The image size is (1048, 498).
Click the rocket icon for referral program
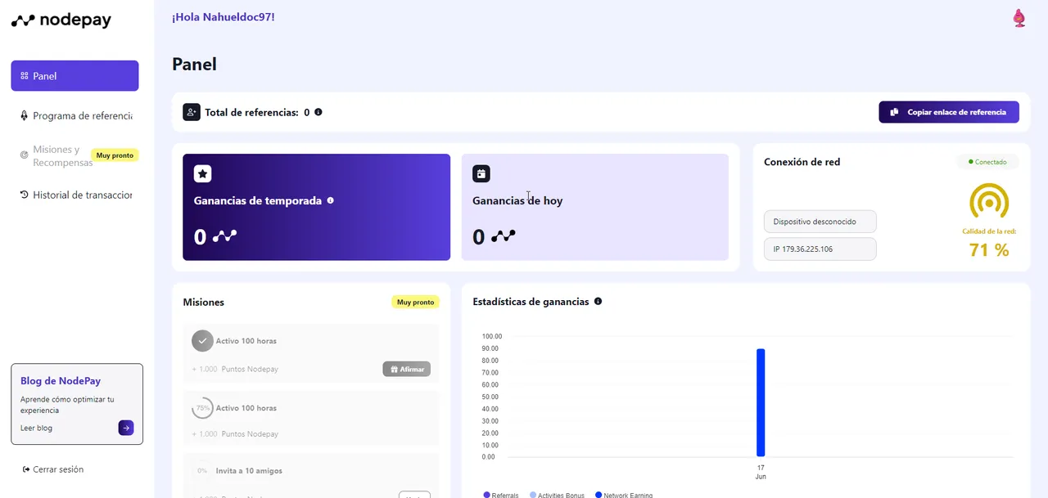[x=25, y=116]
